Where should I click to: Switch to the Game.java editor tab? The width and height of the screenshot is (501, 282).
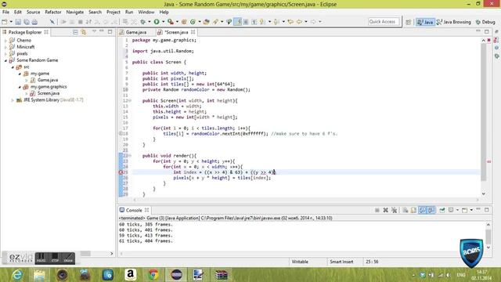pyautogui.click(x=136, y=32)
